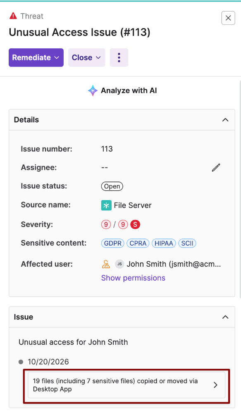Close the issue panel with X
The image size is (241, 413).
pyautogui.click(x=228, y=18)
